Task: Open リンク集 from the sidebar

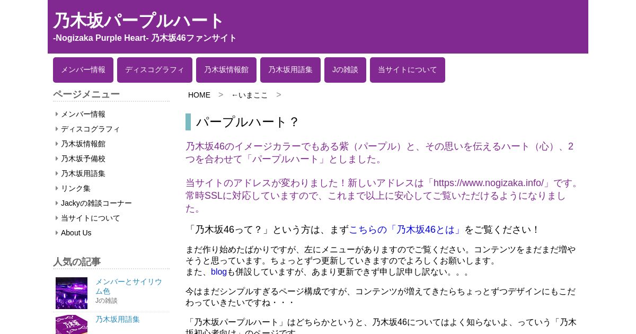Action: (x=76, y=188)
